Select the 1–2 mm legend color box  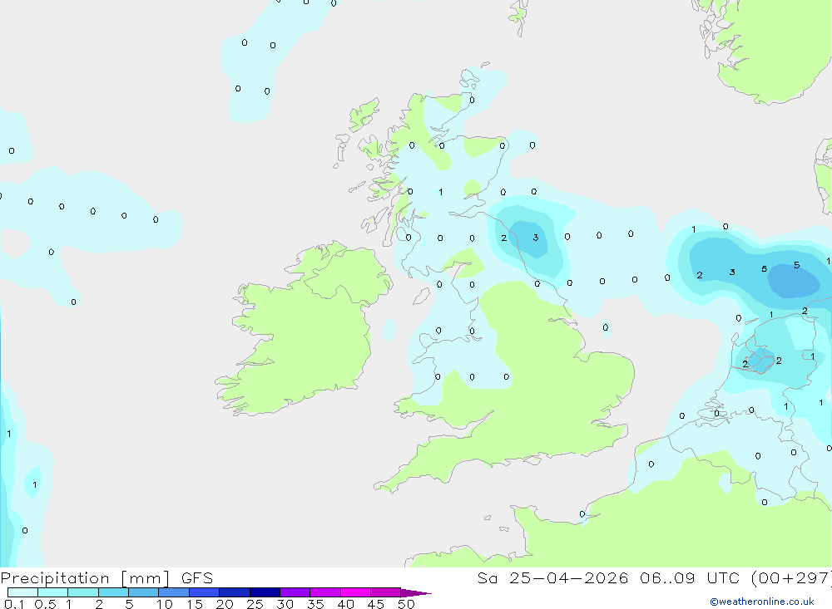point(83,592)
